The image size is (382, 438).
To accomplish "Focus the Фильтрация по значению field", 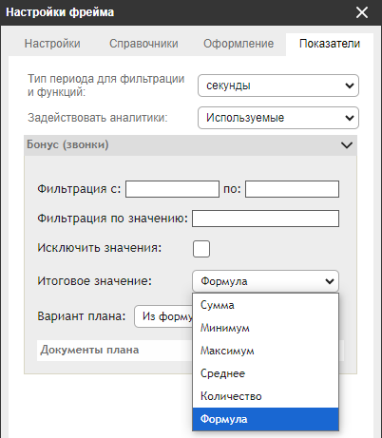I will coord(265,219).
